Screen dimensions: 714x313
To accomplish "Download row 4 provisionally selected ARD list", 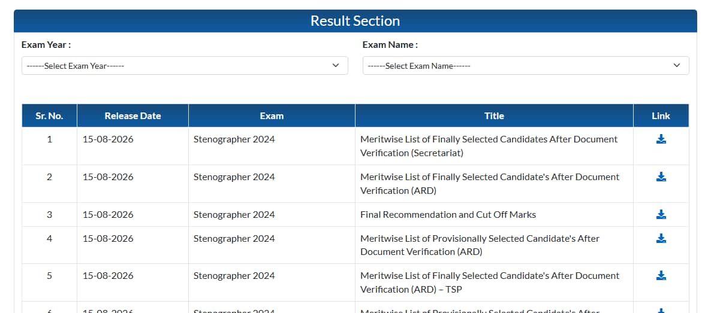I will click(x=661, y=239).
